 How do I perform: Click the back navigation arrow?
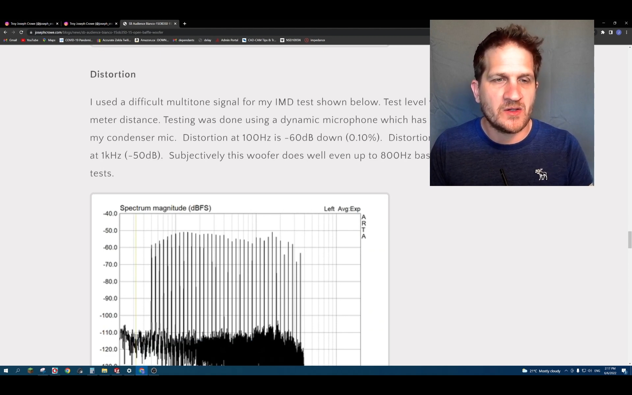[x=6, y=32]
